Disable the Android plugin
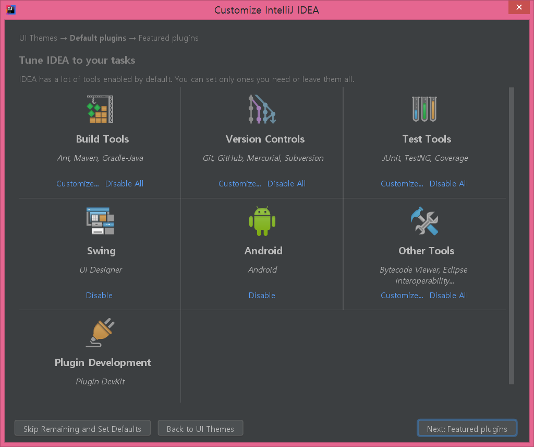The image size is (534, 447). [262, 296]
